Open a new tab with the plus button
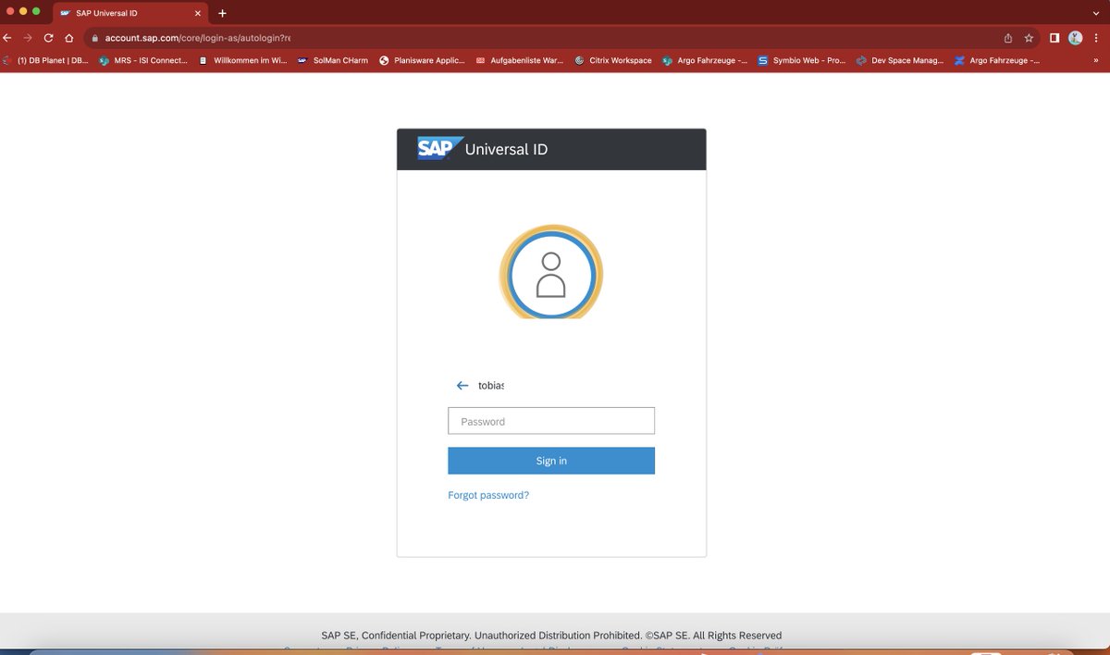Screen dimensions: 1110x655 [222, 13]
